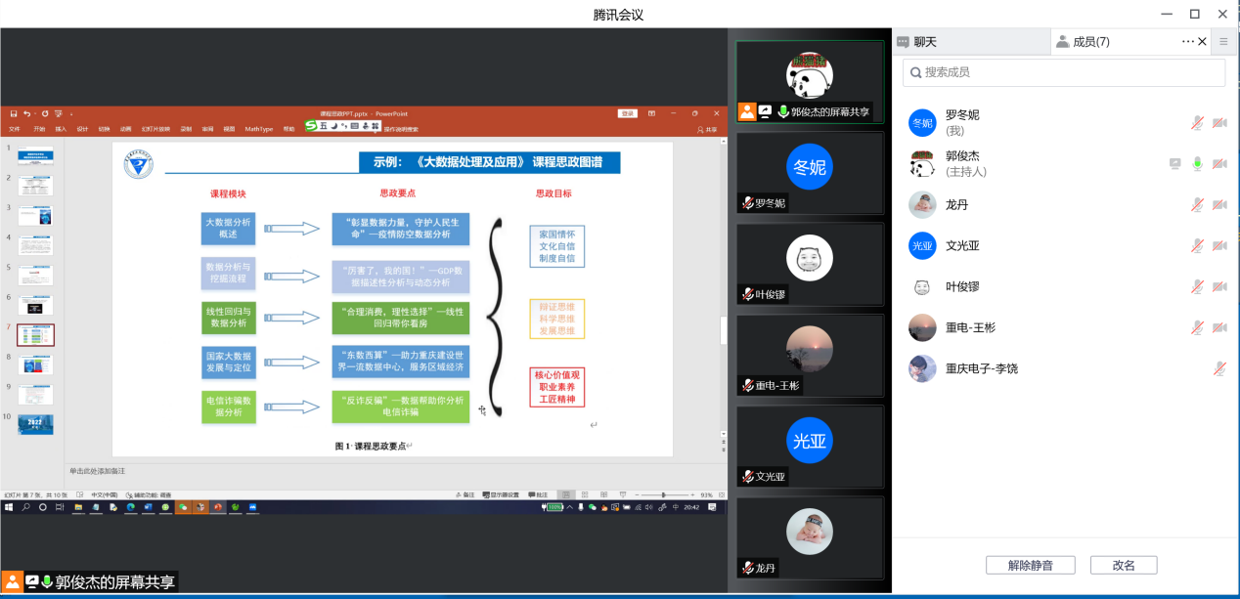Switch to Slide Sorter view in status bar
This screenshot has width=1240, height=599.
(x=585, y=494)
